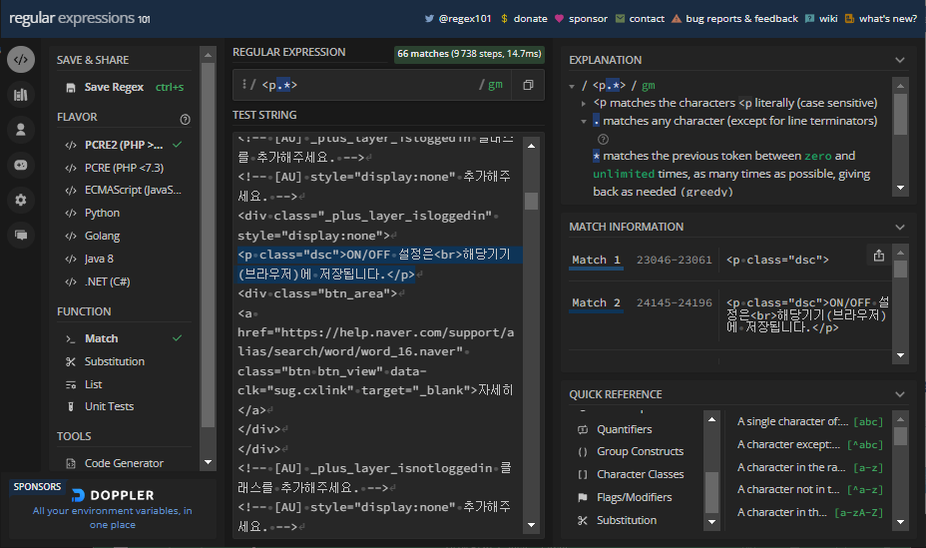The image size is (926, 548).
Task: Click the Unit Tests flask icon
Action: [71, 406]
